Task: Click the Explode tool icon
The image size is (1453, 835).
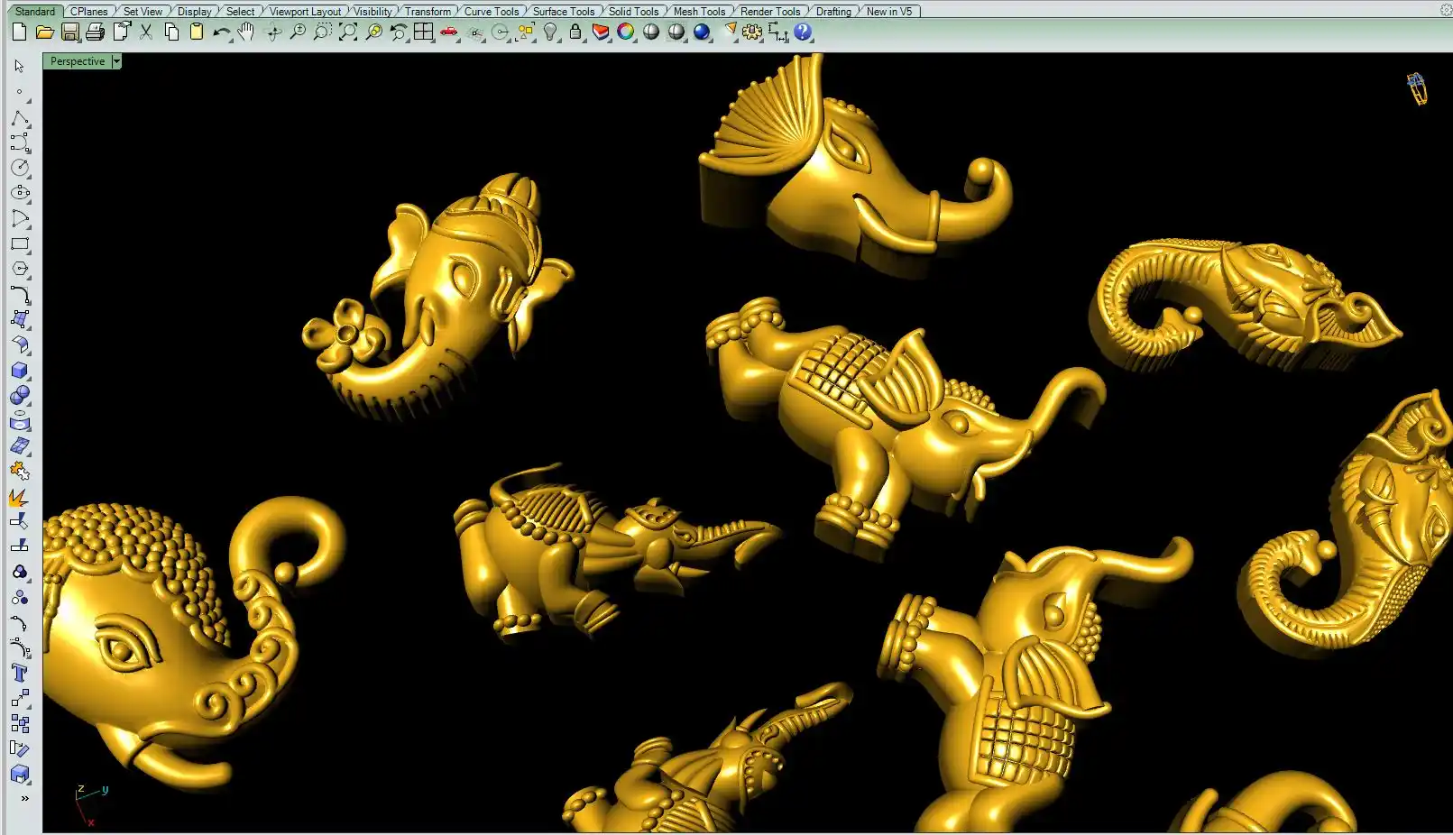Action: click(x=19, y=497)
